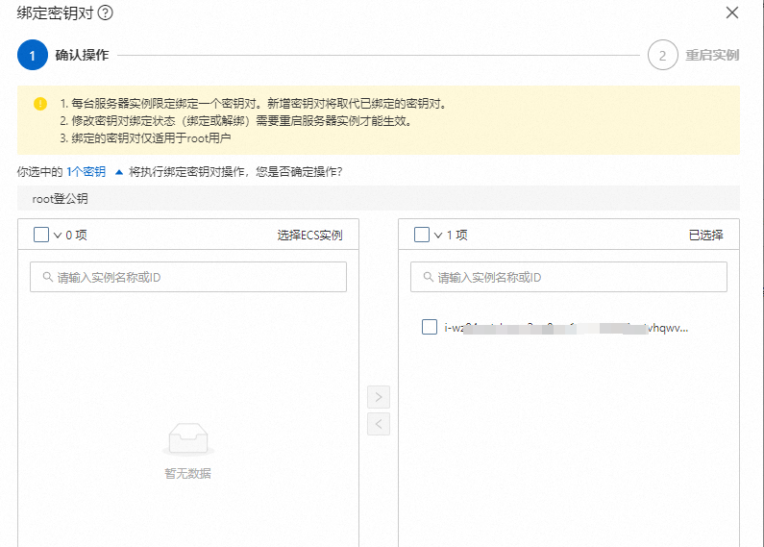Image resolution: width=764 pixels, height=547 pixels.
Task: Click the yellow warning icon in notice
Action: coord(40,104)
